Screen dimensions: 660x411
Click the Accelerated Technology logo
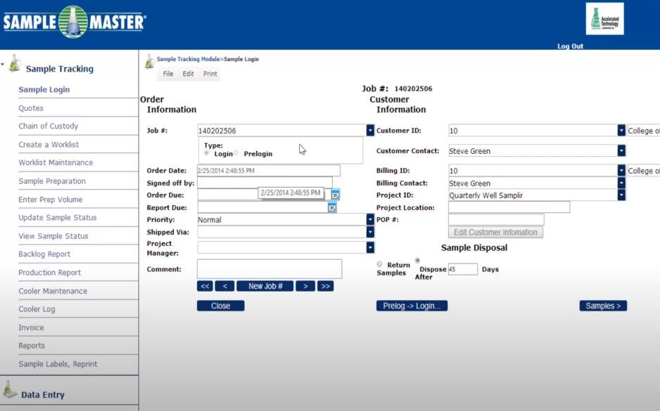tap(604, 19)
